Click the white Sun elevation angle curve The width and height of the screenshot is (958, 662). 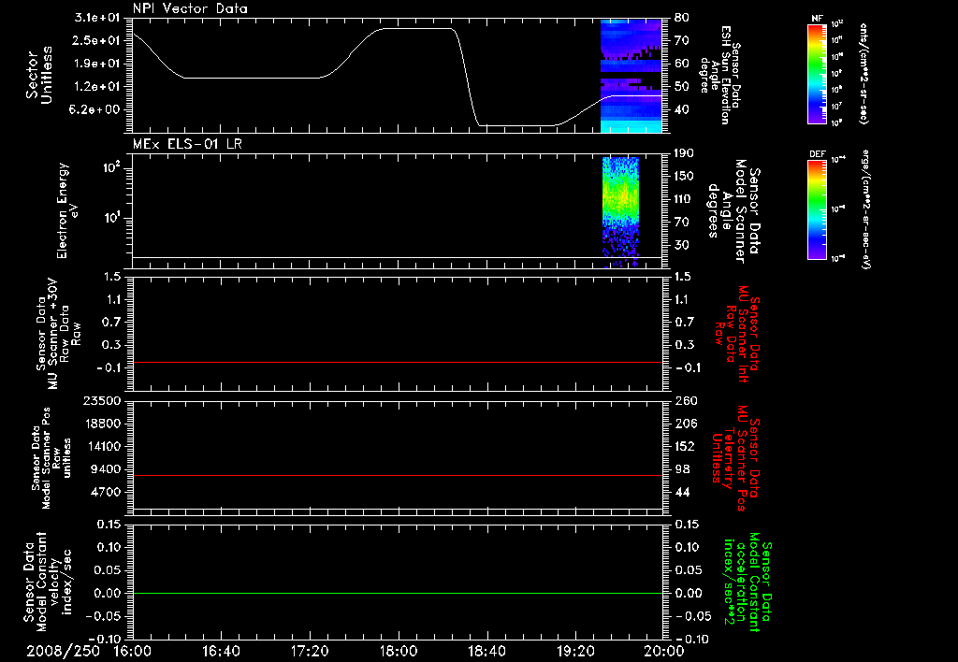coord(397,77)
